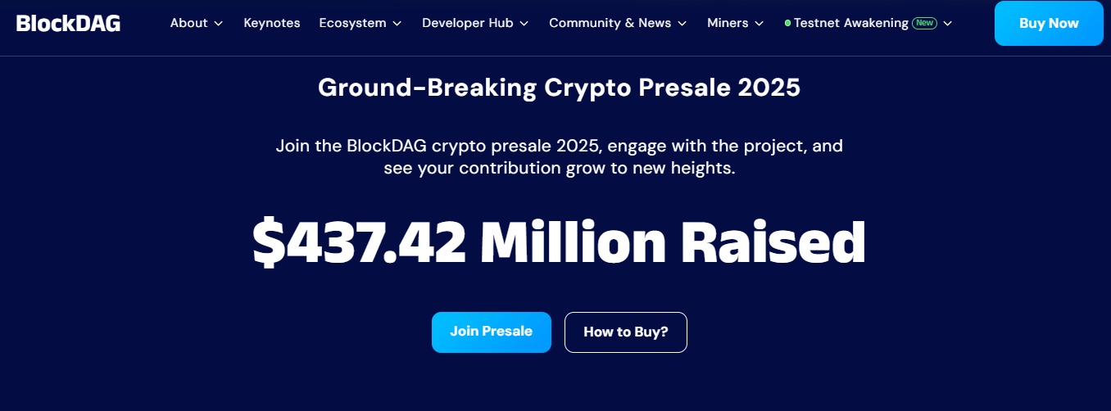Select the About menu label
The height and width of the screenshot is (411, 1111).
(x=188, y=23)
